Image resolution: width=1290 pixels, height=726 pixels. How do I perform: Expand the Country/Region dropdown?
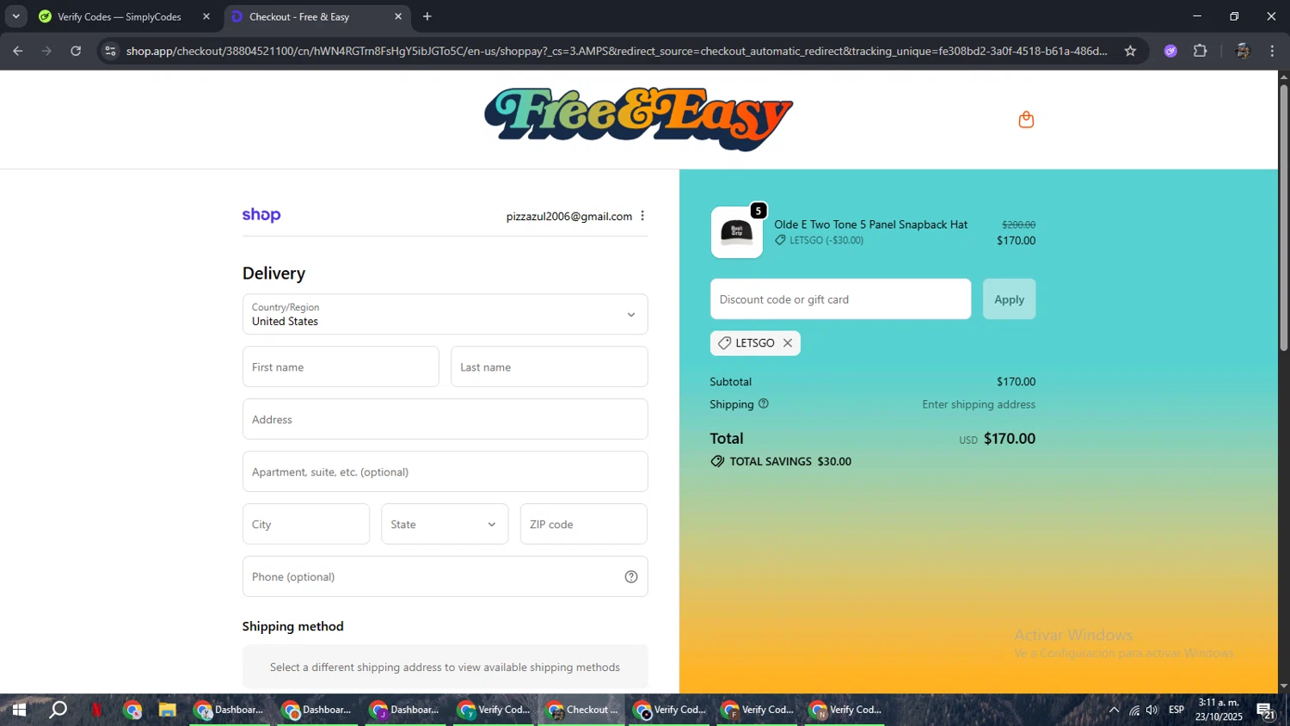tap(445, 314)
